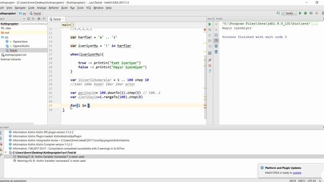Open the Code menu

click(x=31, y=8)
